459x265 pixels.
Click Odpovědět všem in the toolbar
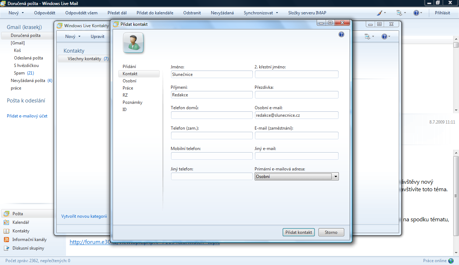(x=81, y=13)
